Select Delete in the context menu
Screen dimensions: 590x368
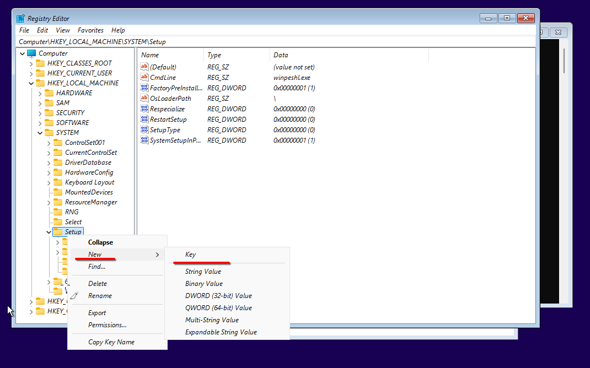(x=117, y=283)
